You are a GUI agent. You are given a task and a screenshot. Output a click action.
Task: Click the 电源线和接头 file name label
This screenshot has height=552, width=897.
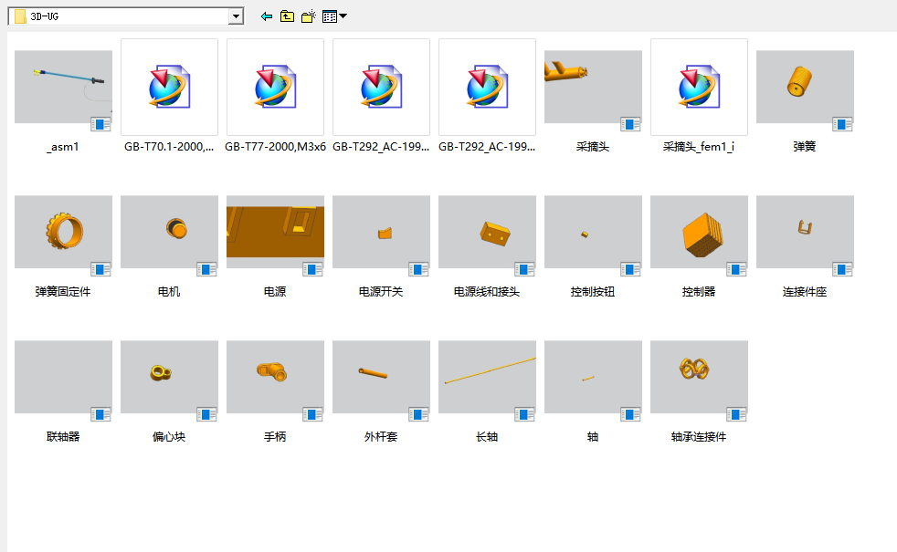pyautogui.click(x=487, y=292)
